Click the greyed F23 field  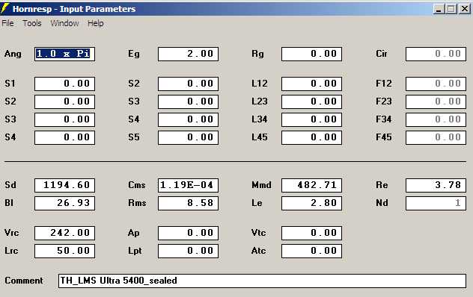[x=436, y=101]
